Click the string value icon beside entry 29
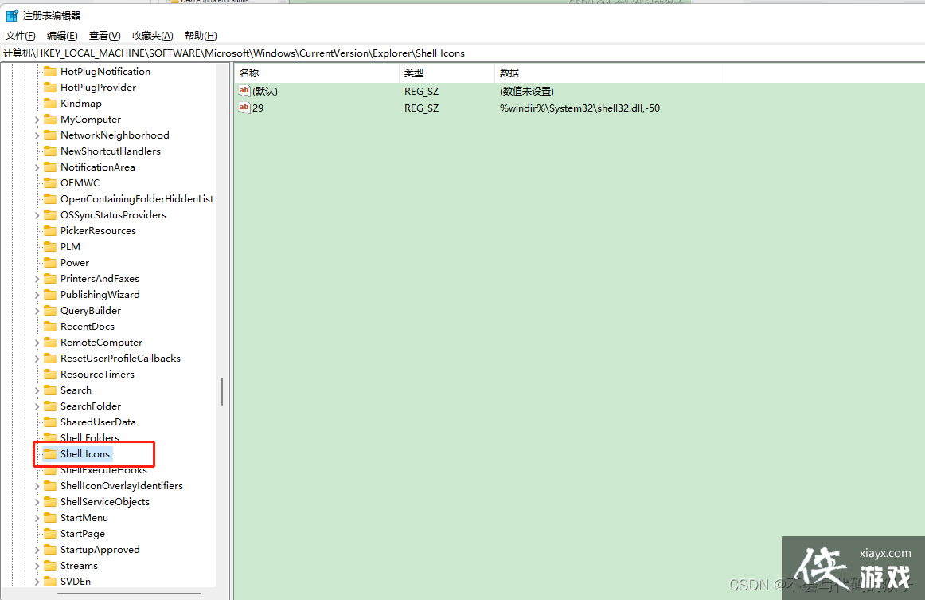 tap(244, 108)
